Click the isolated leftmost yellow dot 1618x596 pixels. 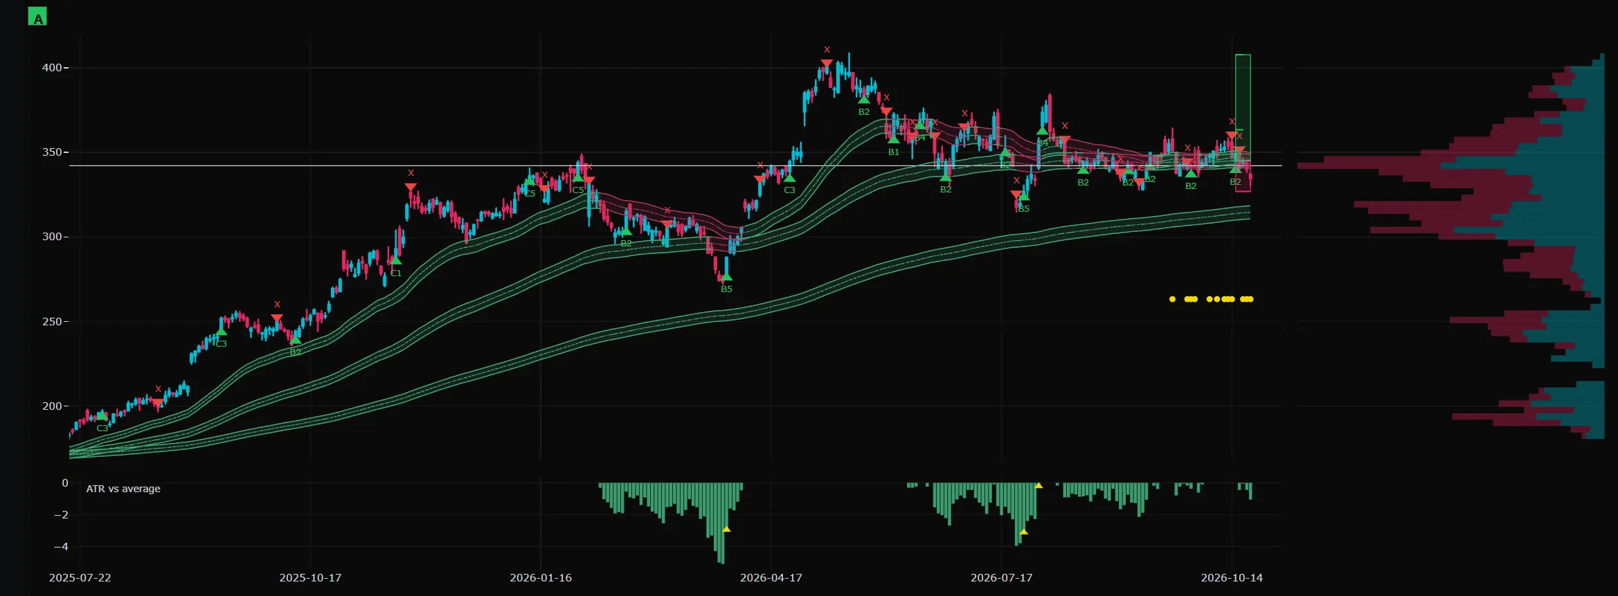[1172, 299]
